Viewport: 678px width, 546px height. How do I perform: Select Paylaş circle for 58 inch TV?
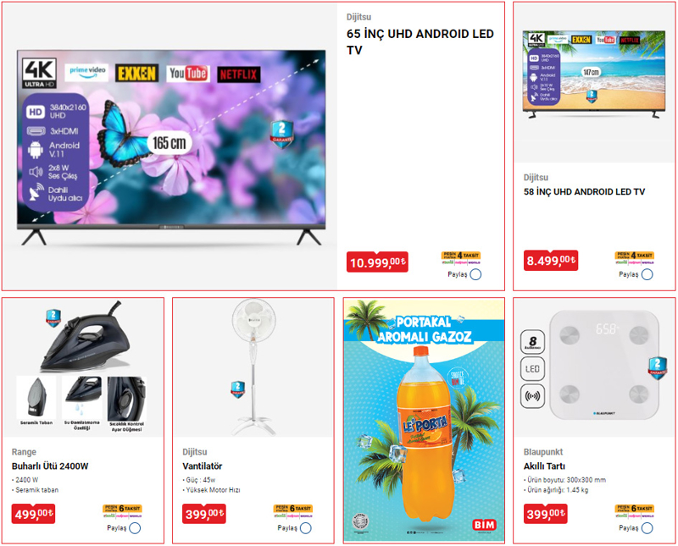647,274
